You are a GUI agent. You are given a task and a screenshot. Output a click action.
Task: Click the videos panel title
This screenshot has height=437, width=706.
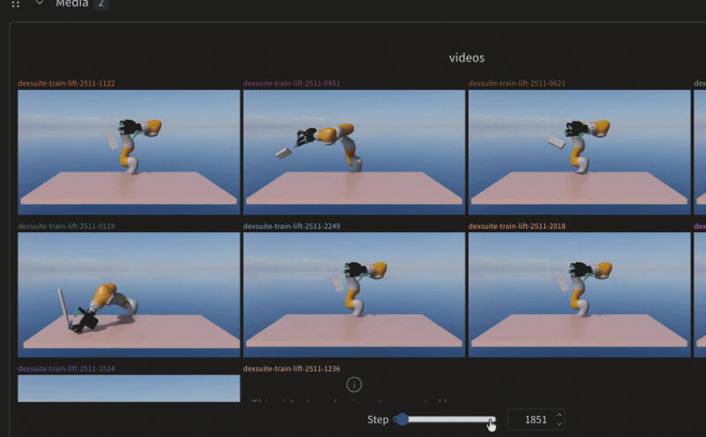click(x=467, y=57)
